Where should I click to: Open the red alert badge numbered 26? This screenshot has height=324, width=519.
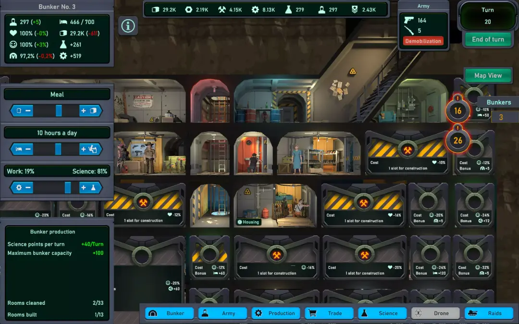(x=457, y=141)
